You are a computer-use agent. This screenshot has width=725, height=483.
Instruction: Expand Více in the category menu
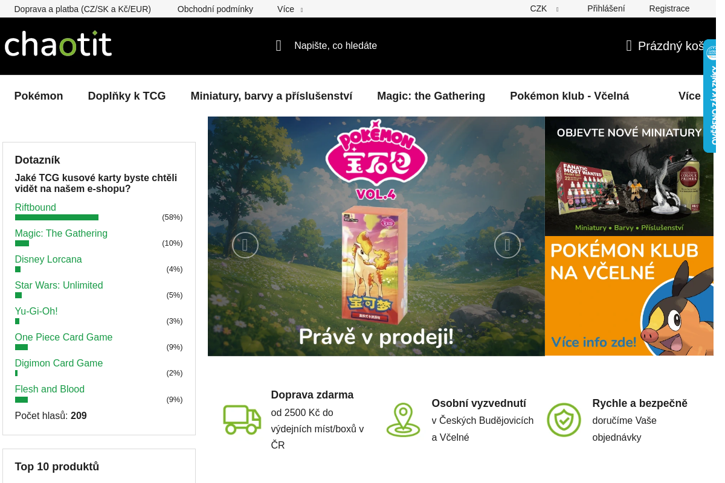pos(689,96)
